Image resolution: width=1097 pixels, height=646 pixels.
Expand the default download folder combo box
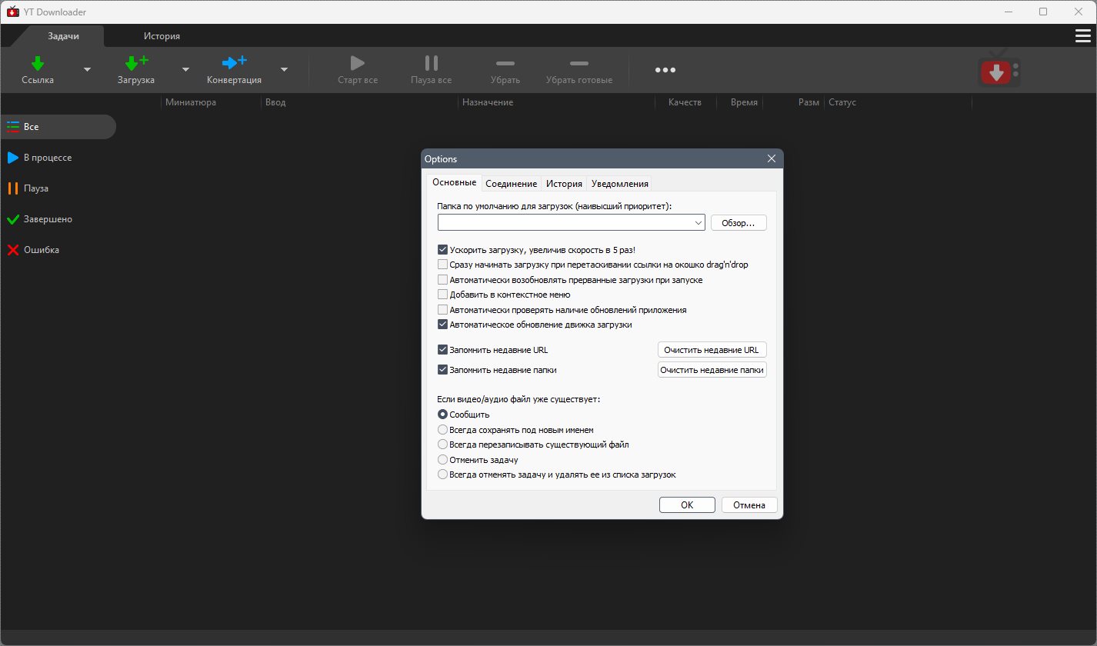(698, 223)
